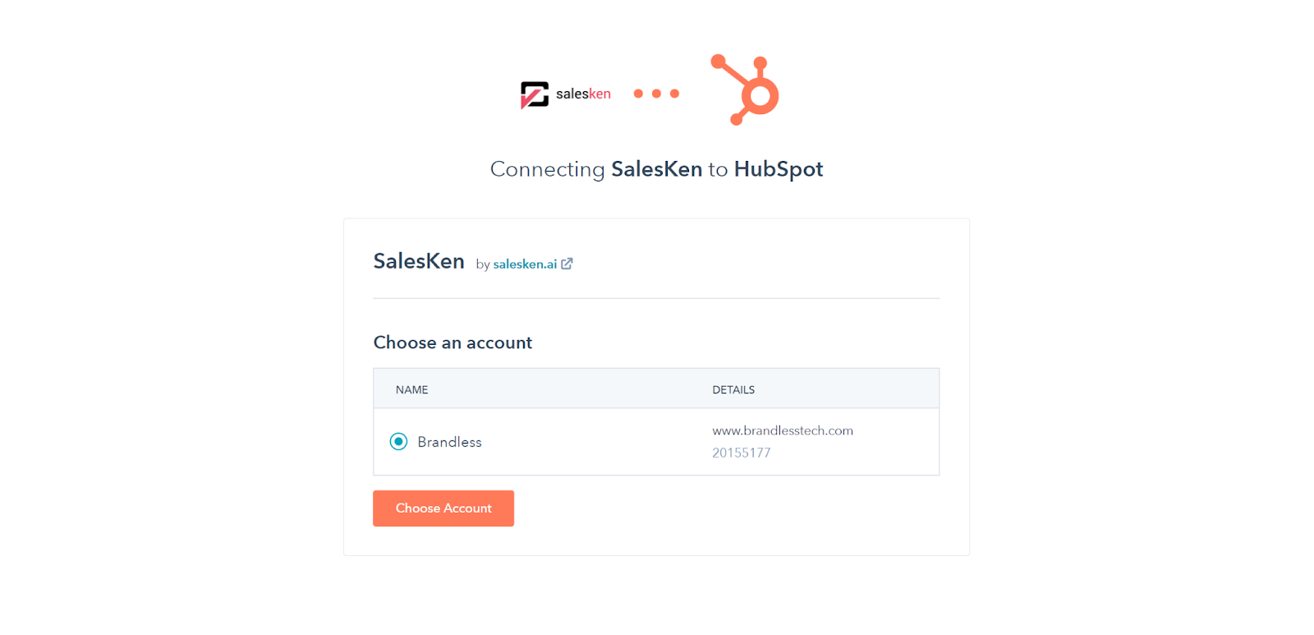Image resolution: width=1314 pixels, height=635 pixels.
Task: Click the three connecting dots
Action: (x=656, y=94)
